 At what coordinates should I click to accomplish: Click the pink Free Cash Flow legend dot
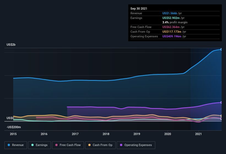(56, 145)
